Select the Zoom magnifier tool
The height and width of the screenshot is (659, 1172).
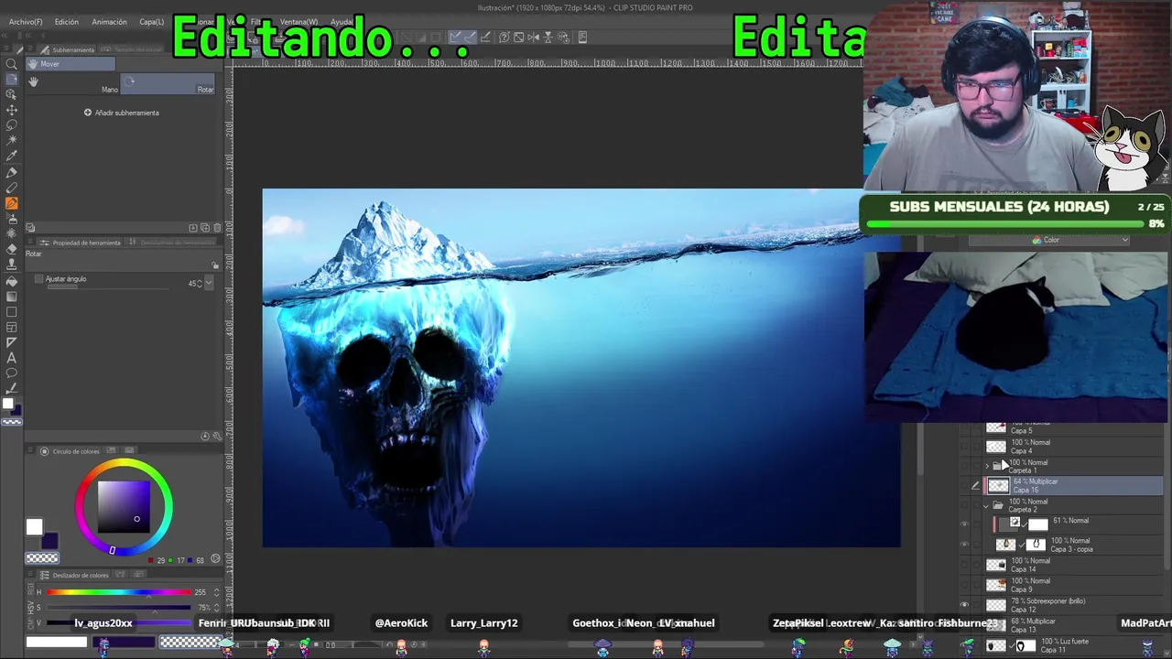[x=12, y=63]
